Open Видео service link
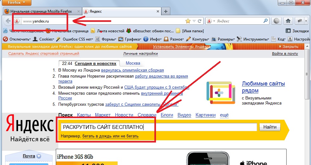Screen dimensions: 311x165 click(184, 115)
